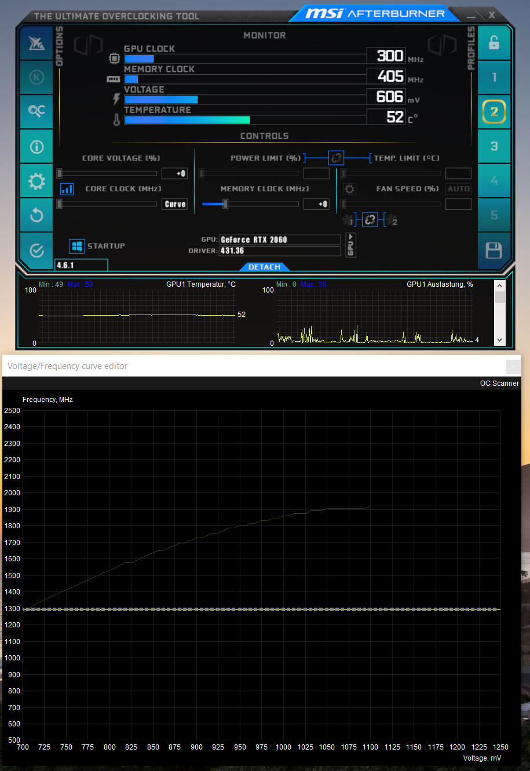Click the lightning icon beside Voltage
Image resolution: width=530 pixels, height=771 pixels.
[x=116, y=99]
